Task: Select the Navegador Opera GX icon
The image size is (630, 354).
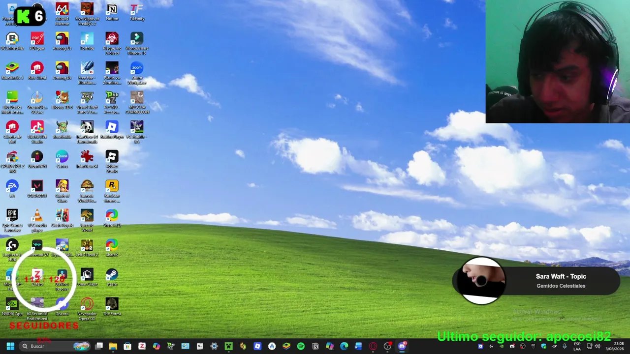Action: click(87, 309)
